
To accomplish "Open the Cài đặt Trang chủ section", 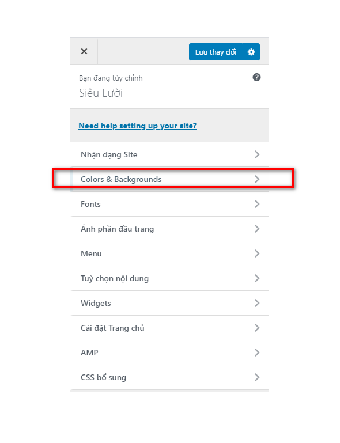I will (169, 328).
